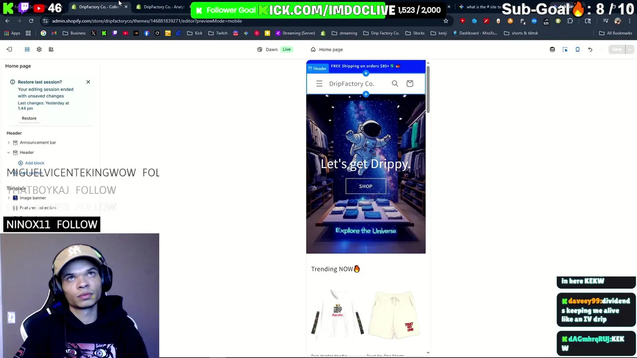Screen dimensions: 637x358
Task: Open the hamburger menu in preview
Action: [319, 84]
